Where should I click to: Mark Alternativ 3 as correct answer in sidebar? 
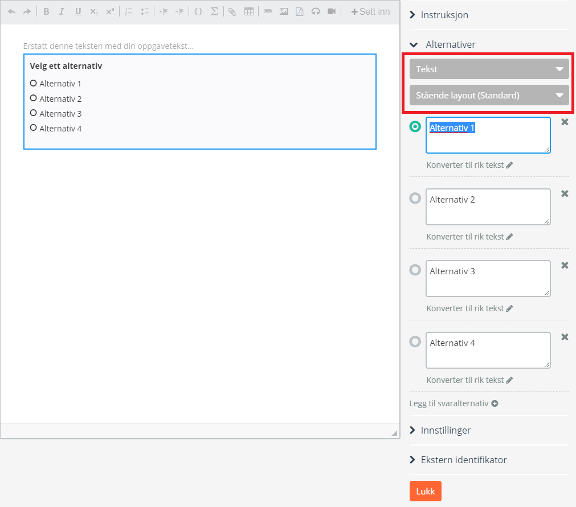click(x=415, y=270)
